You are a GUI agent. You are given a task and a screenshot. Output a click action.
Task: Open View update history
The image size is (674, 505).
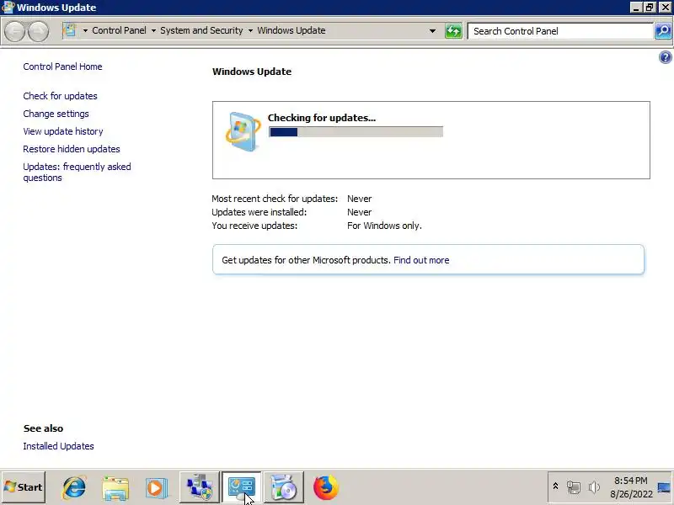pyautogui.click(x=63, y=131)
